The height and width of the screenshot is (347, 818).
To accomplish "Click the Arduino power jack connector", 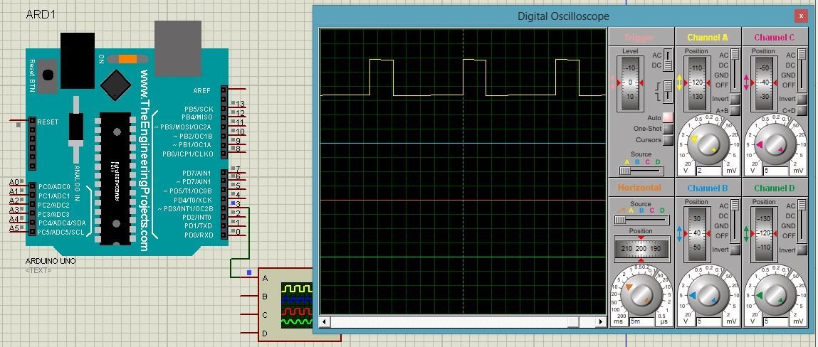I will pyautogui.click(x=78, y=60).
